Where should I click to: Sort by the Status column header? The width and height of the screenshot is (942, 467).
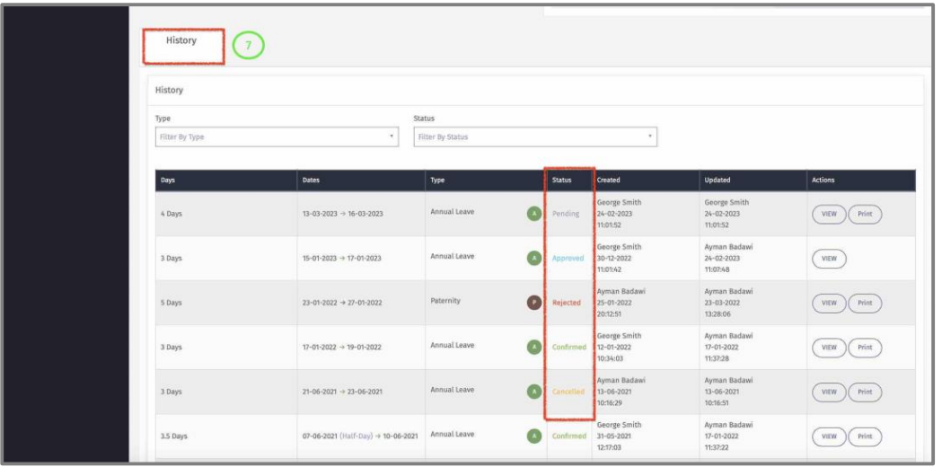562,181
